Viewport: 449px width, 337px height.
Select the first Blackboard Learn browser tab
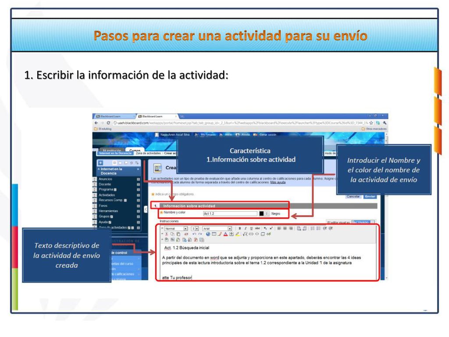[114, 116]
